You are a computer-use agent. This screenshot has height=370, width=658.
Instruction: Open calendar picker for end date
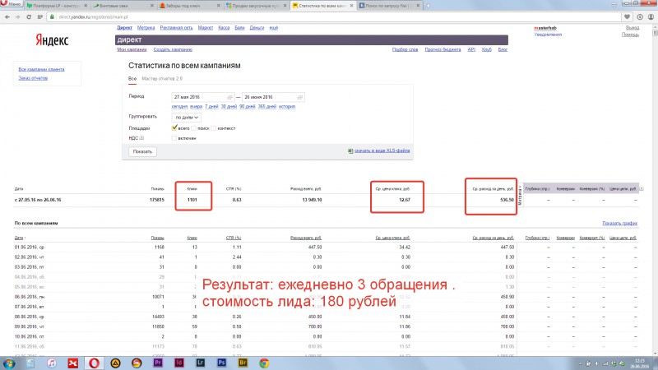coord(300,97)
